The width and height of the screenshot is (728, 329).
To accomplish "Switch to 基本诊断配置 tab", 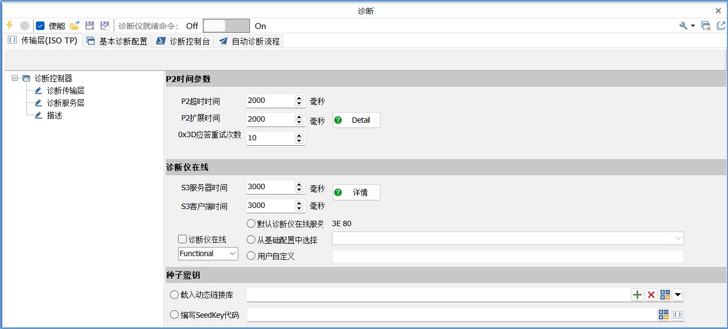I will click(x=117, y=41).
